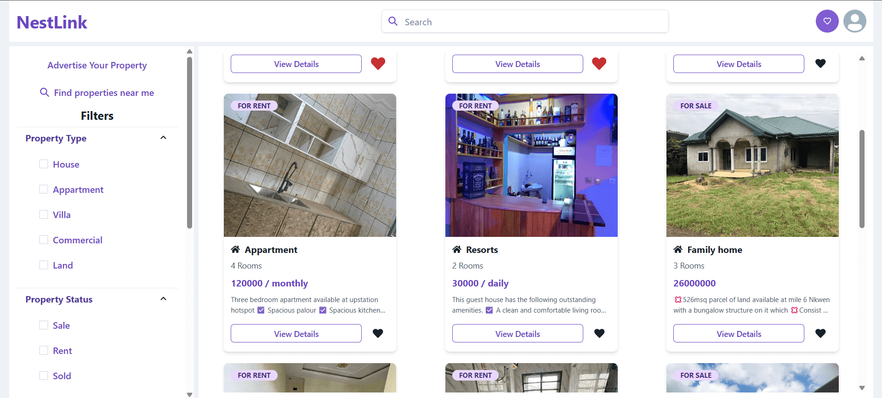Select the Land filter checkbox
The width and height of the screenshot is (882, 398).
pos(44,265)
